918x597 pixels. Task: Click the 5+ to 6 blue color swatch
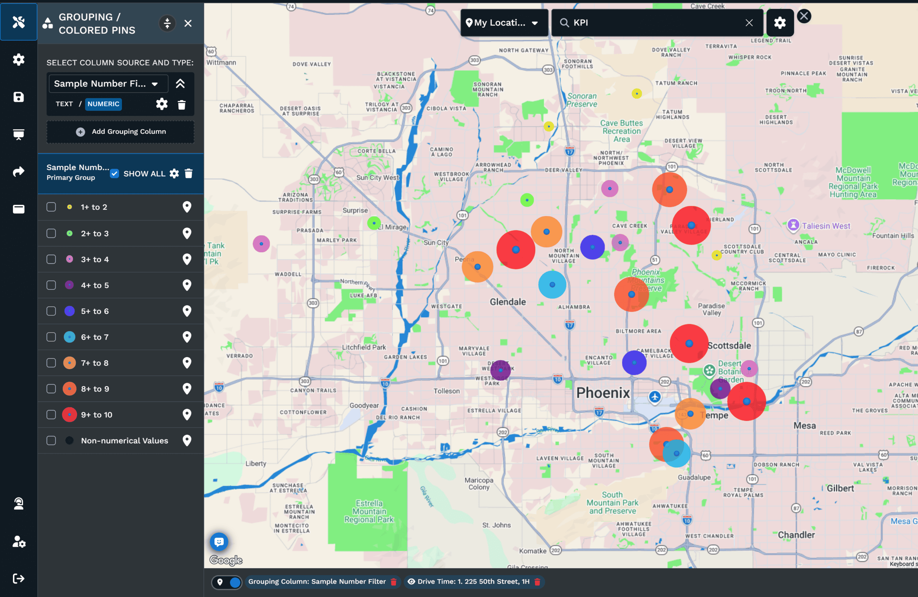pyautogui.click(x=70, y=311)
